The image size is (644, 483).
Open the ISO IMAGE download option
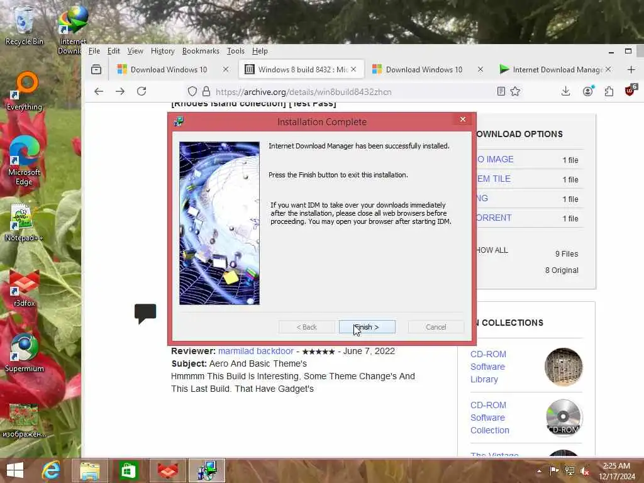495,159
